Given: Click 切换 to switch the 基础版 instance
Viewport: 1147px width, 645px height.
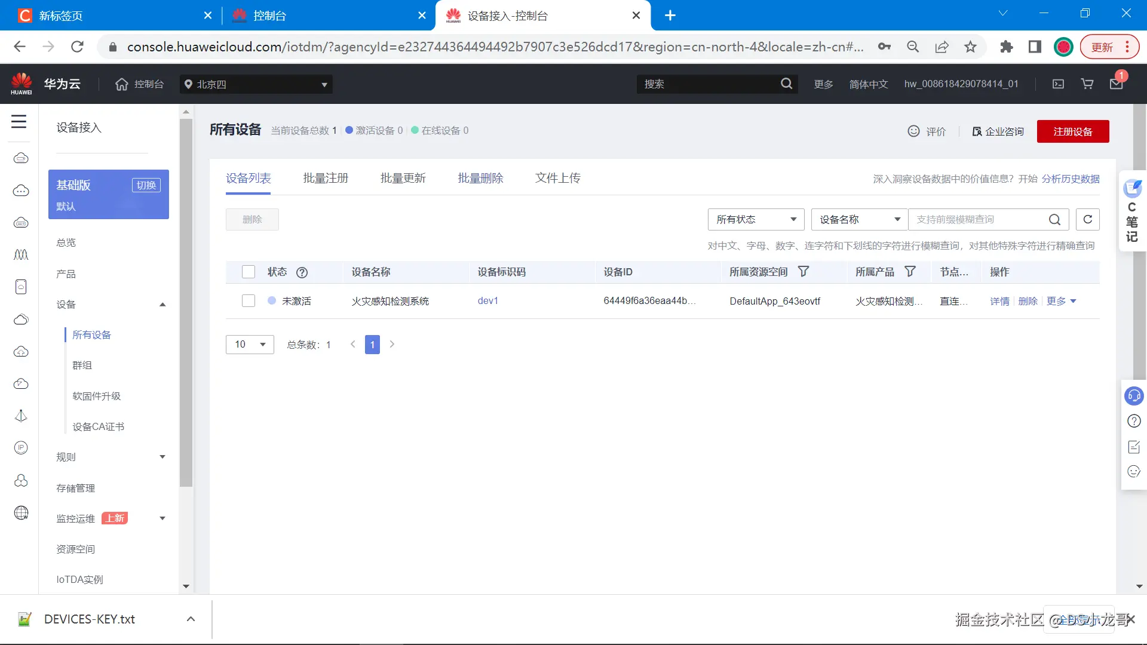Looking at the screenshot, I should click(146, 185).
